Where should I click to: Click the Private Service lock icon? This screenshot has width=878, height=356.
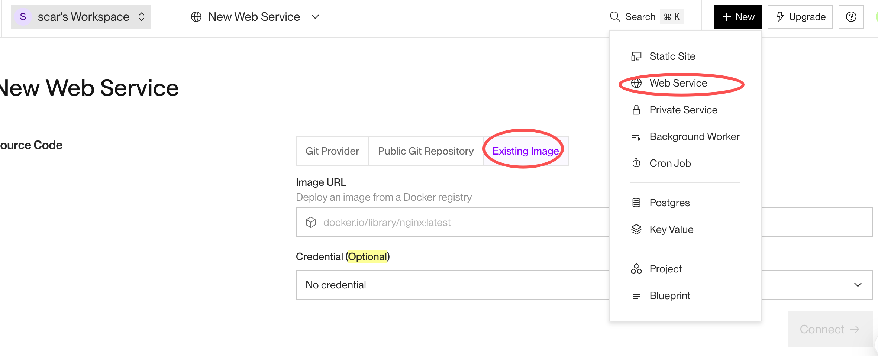(x=636, y=110)
